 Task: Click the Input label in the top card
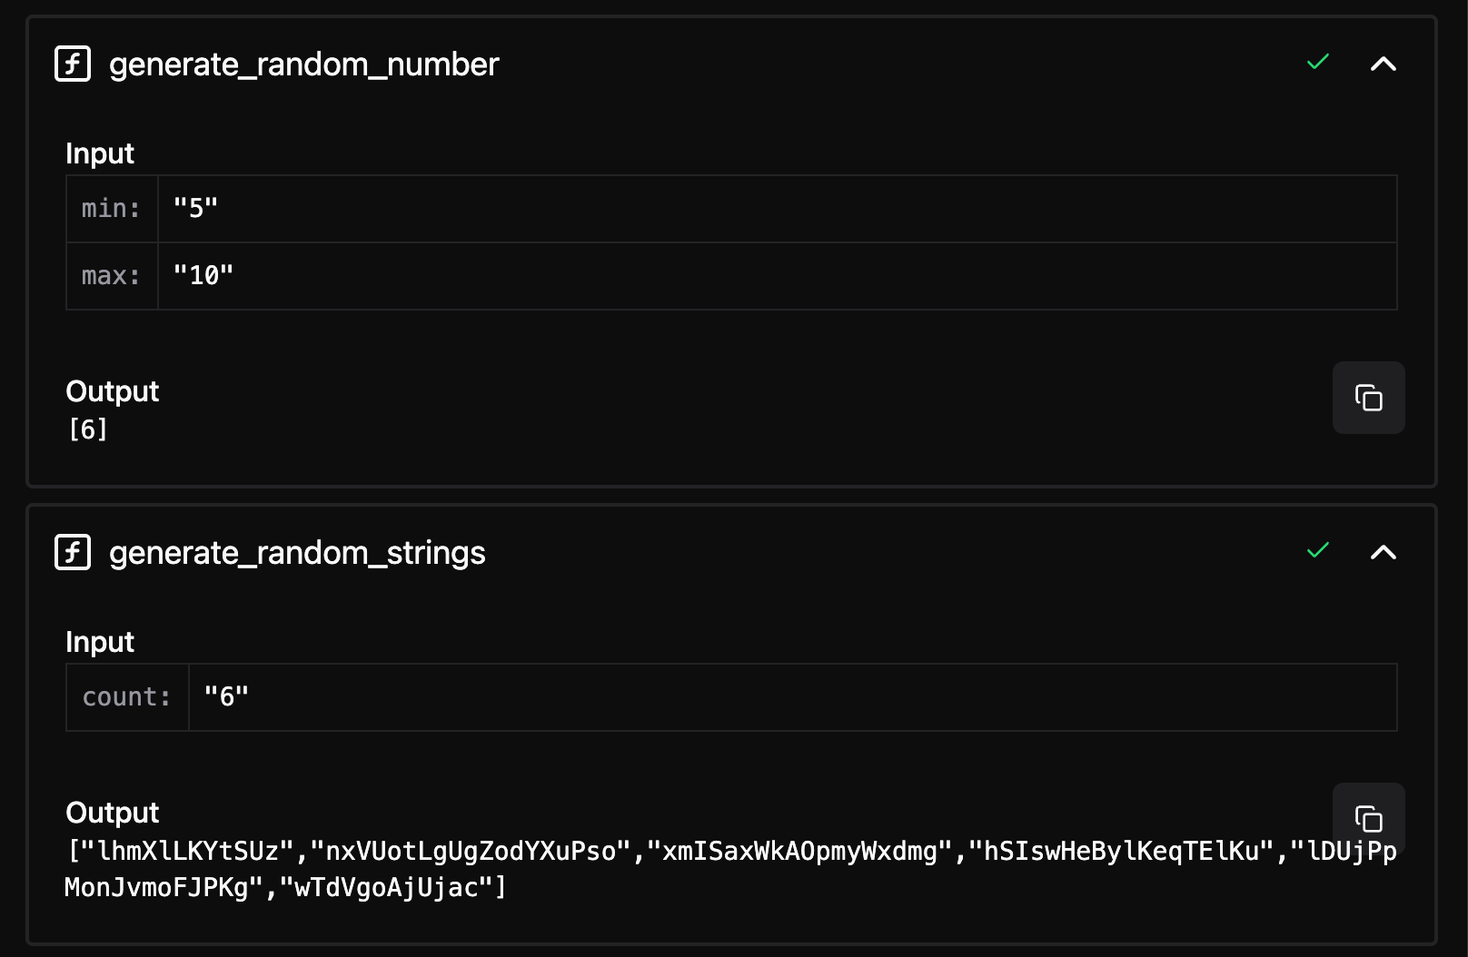[x=99, y=153]
